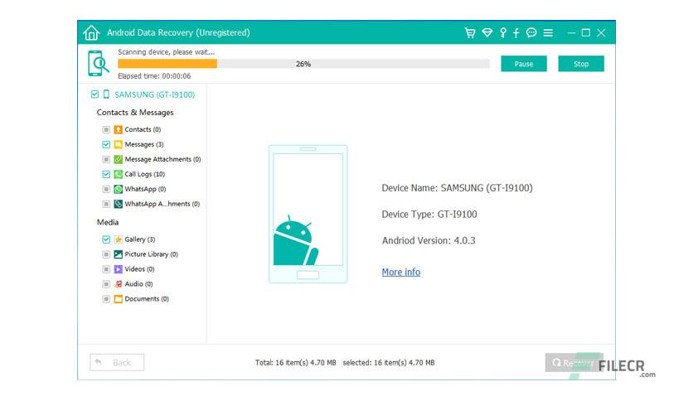Select Gallery (3) entry

pyautogui.click(x=139, y=239)
